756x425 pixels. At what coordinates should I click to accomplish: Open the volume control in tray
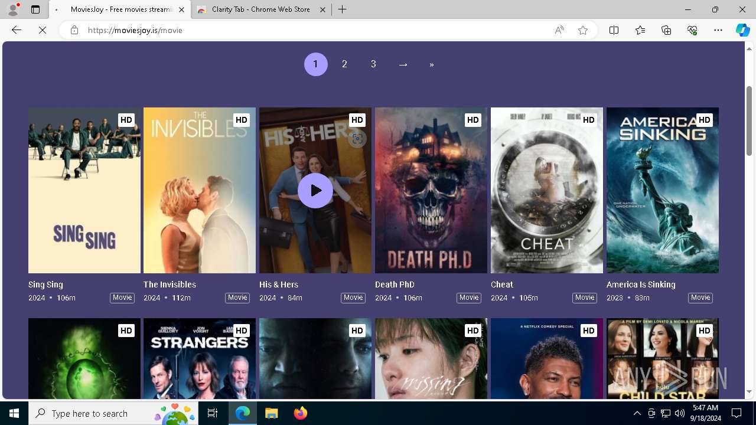click(679, 413)
